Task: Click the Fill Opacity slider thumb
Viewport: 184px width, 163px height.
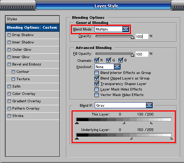Action: click(x=132, y=55)
